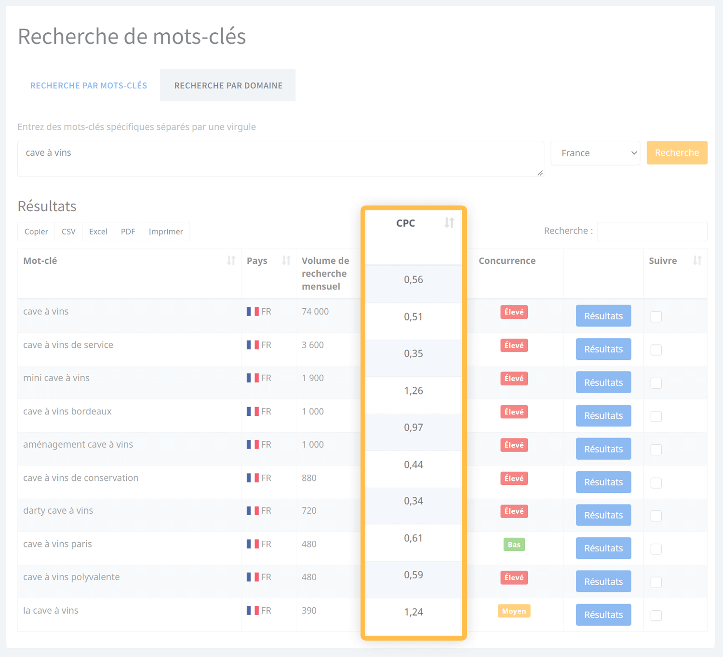Click the French flag in first row
Viewport: 723px width, 657px height.
(x=253, y=312)
